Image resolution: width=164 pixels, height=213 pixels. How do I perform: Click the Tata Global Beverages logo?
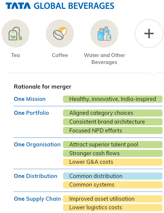(60, 6)
